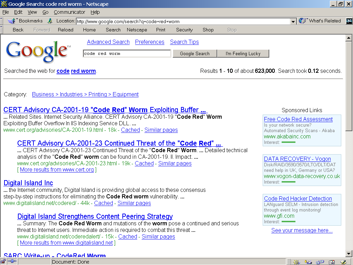The height and width of the screenshot is (265, 353).
Task: Click the Shop toolbar button
Action: [208, 30]
